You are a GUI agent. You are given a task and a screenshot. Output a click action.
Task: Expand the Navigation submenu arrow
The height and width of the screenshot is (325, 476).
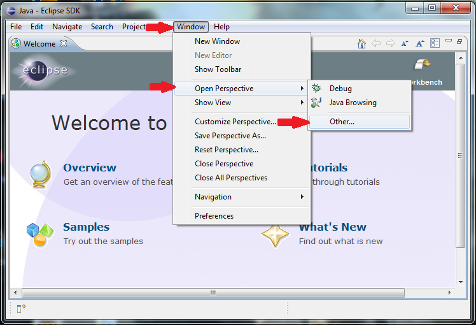pos(302,196)
